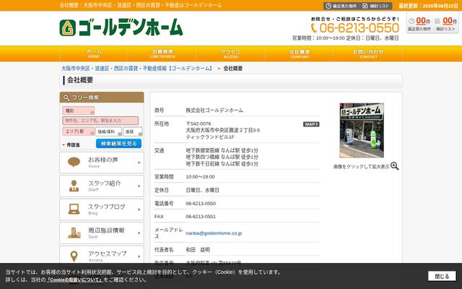Open the 会社概要 menu tab
The image size is (462, 289).
pos(300,53)
